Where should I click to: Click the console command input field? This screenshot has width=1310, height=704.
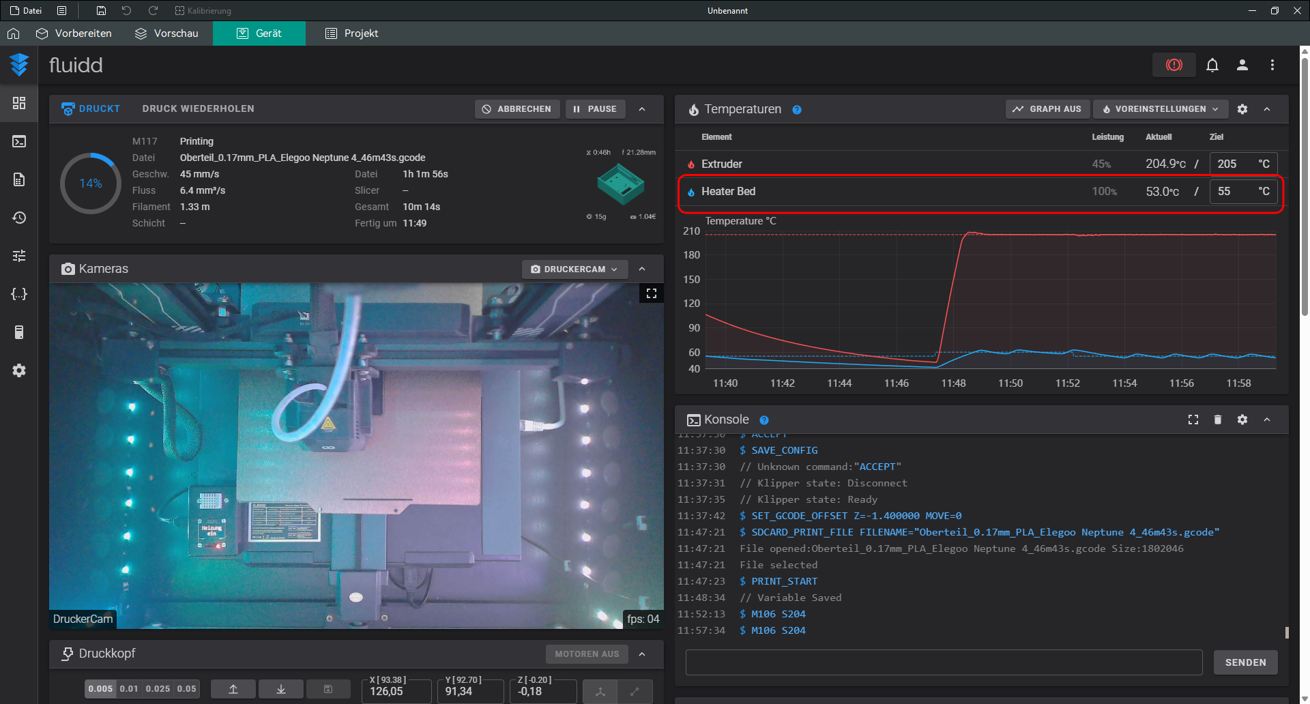point(944,662)
